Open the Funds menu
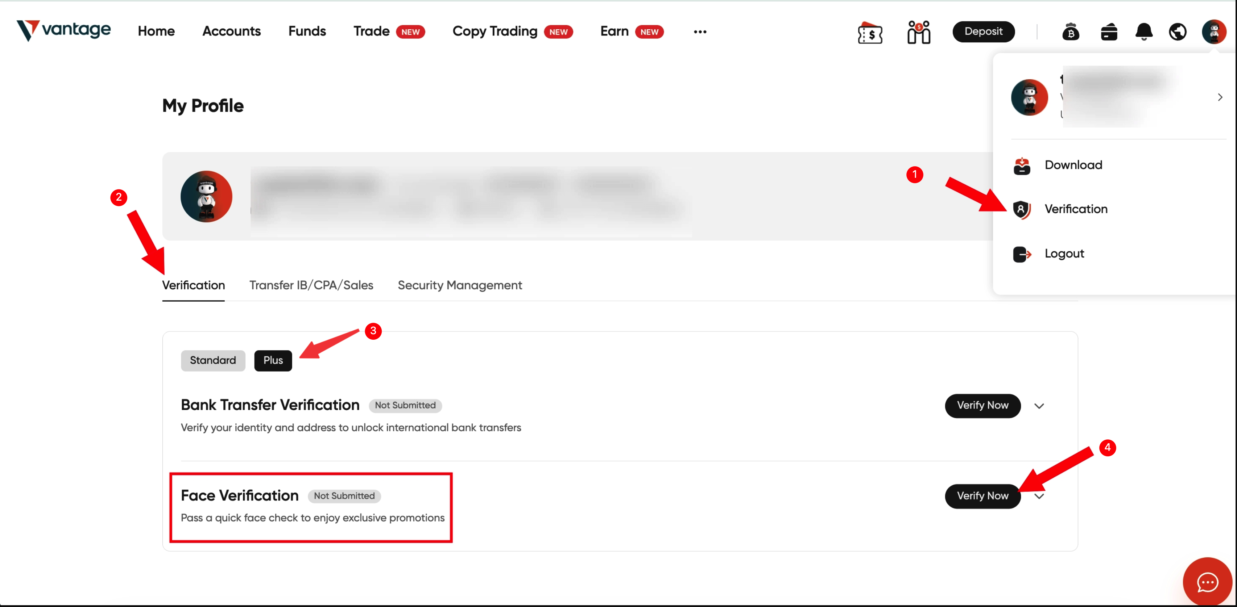 pos(307,31)
